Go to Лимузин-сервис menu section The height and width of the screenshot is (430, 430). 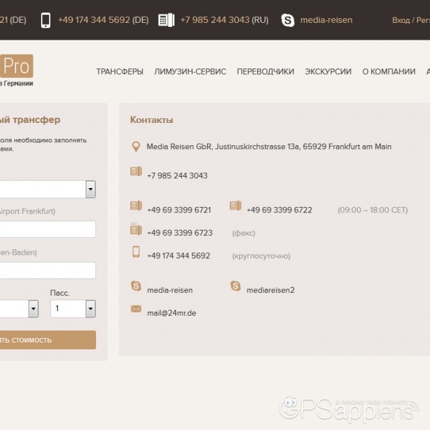(x=190, y=72)
